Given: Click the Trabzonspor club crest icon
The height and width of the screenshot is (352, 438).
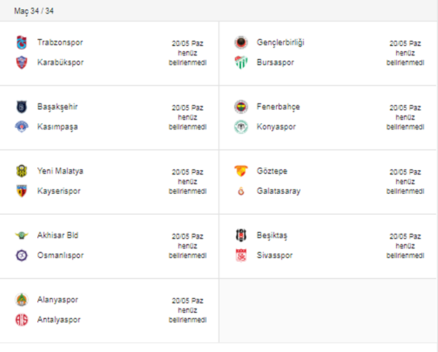Looking at the screenshot, I should (x=20, y=43).
